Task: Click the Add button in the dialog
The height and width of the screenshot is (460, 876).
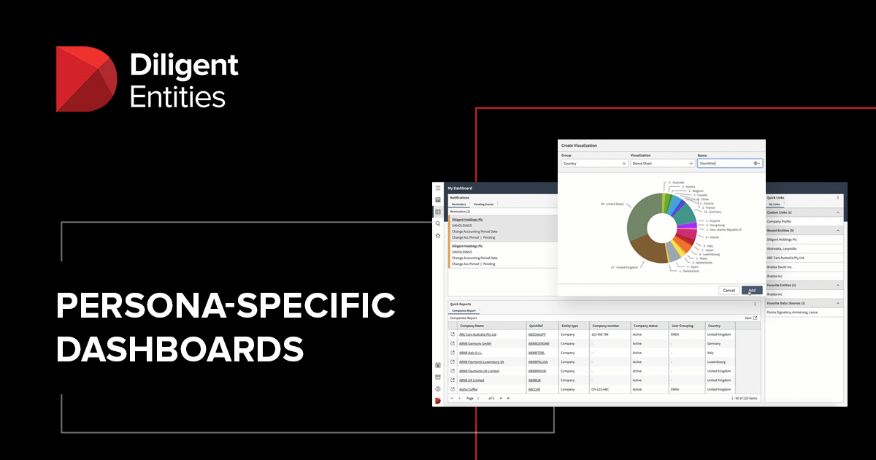Action: pyautogui.click(x=752, y=290)
